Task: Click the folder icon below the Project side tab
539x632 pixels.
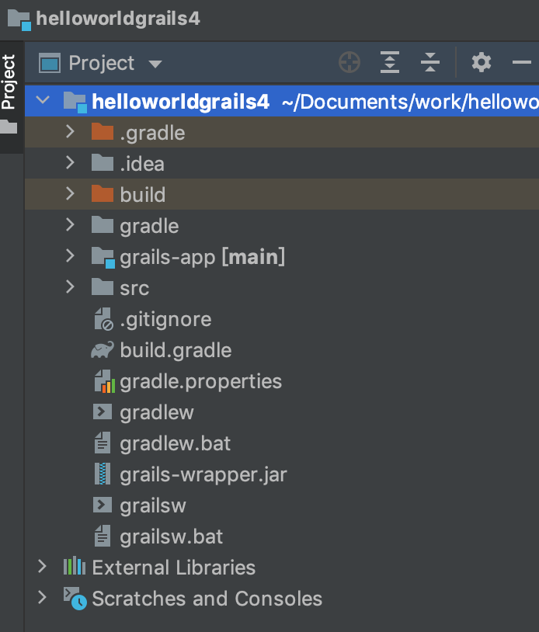Action: (x=9, y=127)
